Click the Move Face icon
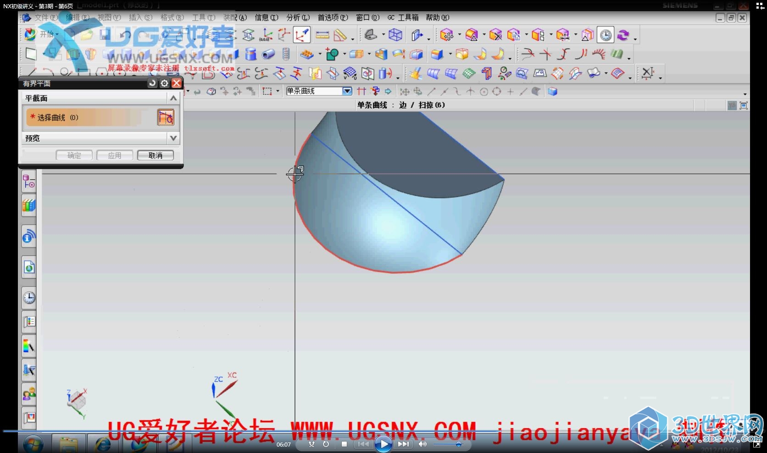The image size is (767, 453). click(446, 35)
